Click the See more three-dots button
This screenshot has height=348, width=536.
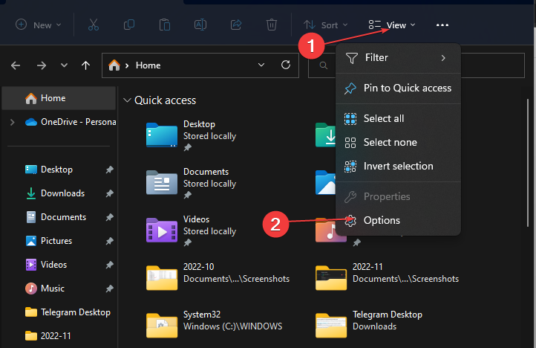(442, 25)
